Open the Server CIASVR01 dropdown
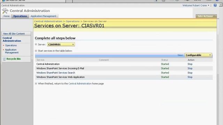Viewport: 223px width, 125px height. click(x=61, y=44)
